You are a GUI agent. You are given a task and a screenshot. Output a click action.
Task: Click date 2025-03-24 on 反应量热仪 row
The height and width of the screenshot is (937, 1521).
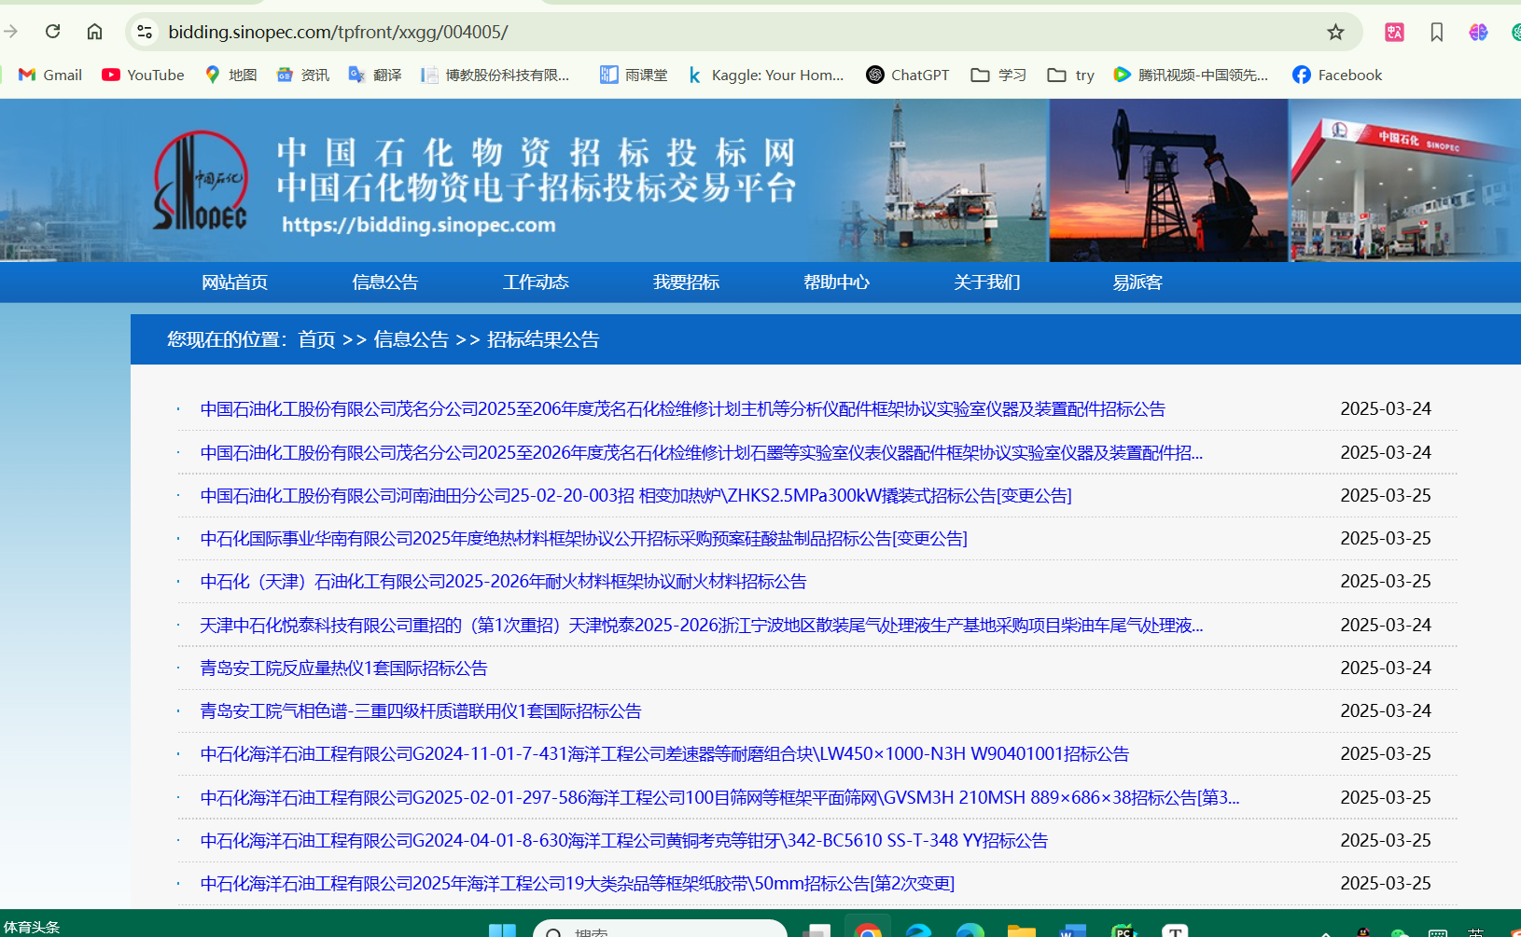pos(1386,668)
